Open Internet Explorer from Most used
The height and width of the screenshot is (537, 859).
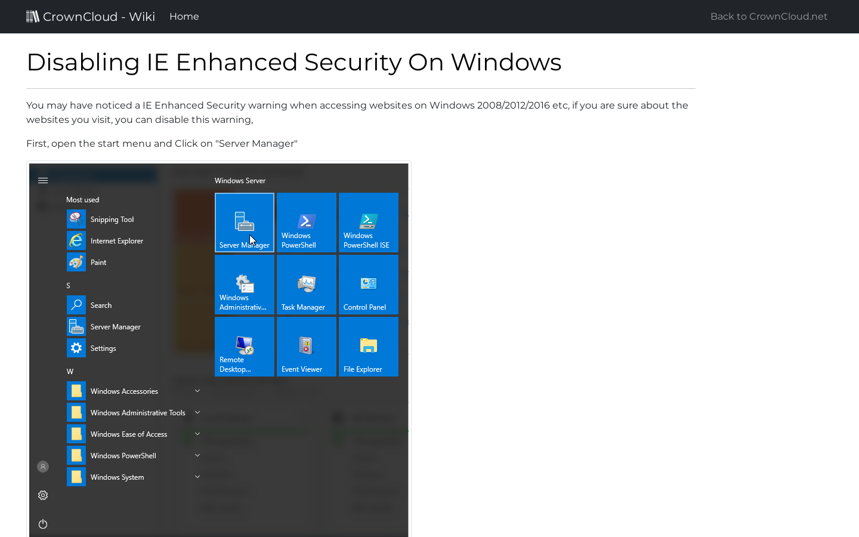tap(116, 240)
